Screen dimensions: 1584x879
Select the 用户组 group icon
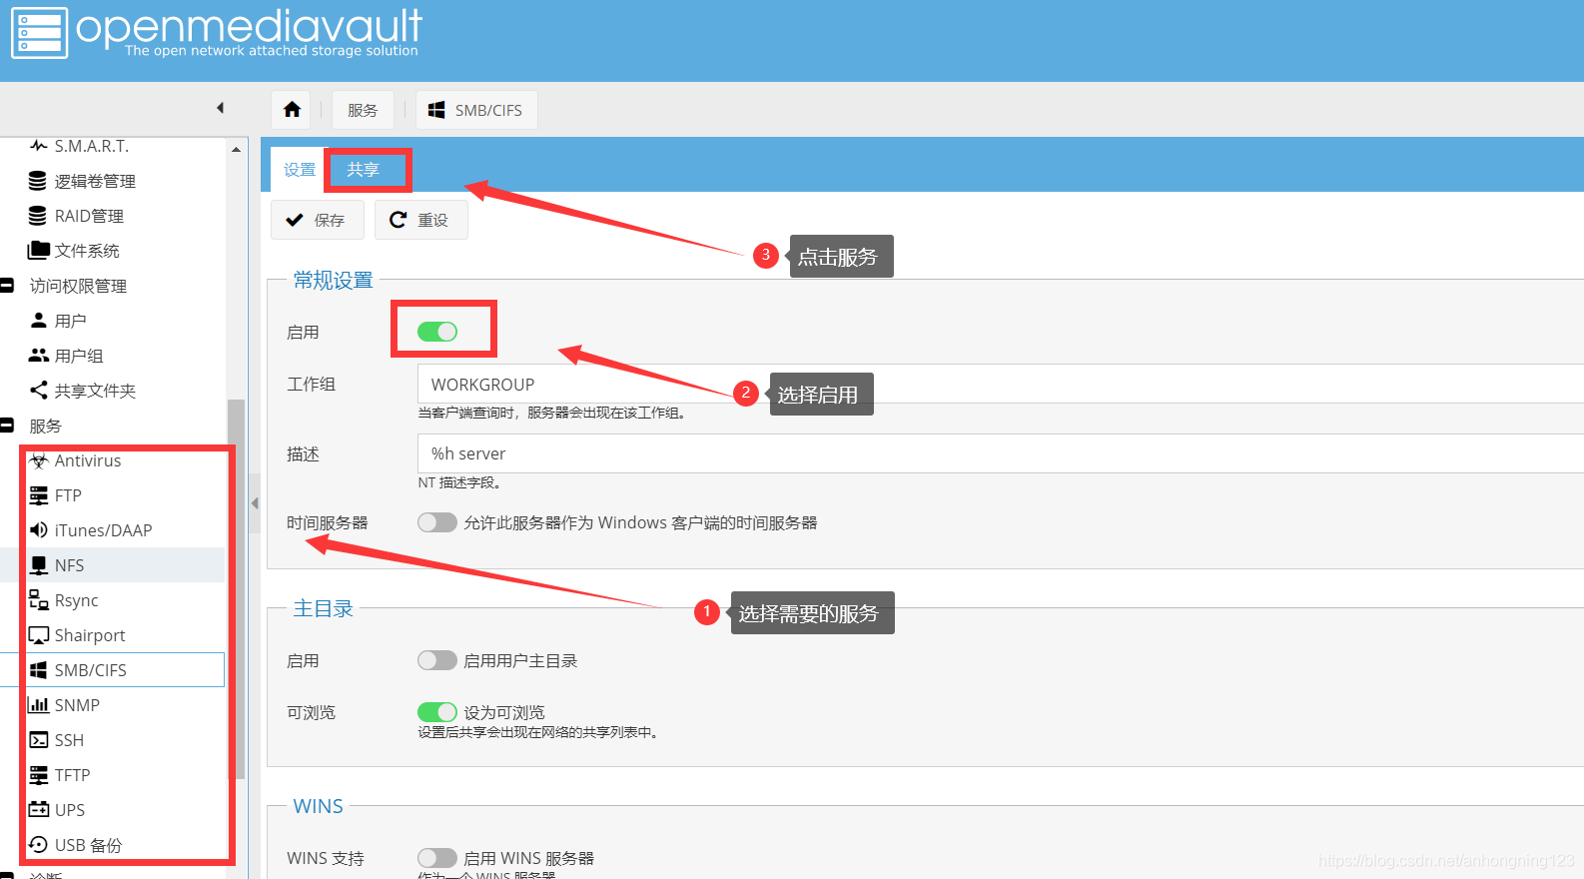pyautogui.click(x=39, y=355)
